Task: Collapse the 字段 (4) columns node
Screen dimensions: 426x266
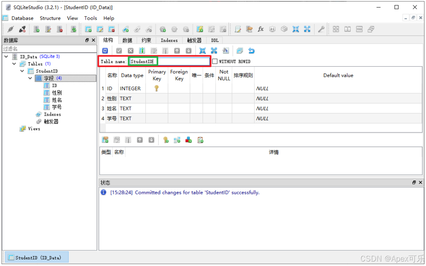Action: 30,78
